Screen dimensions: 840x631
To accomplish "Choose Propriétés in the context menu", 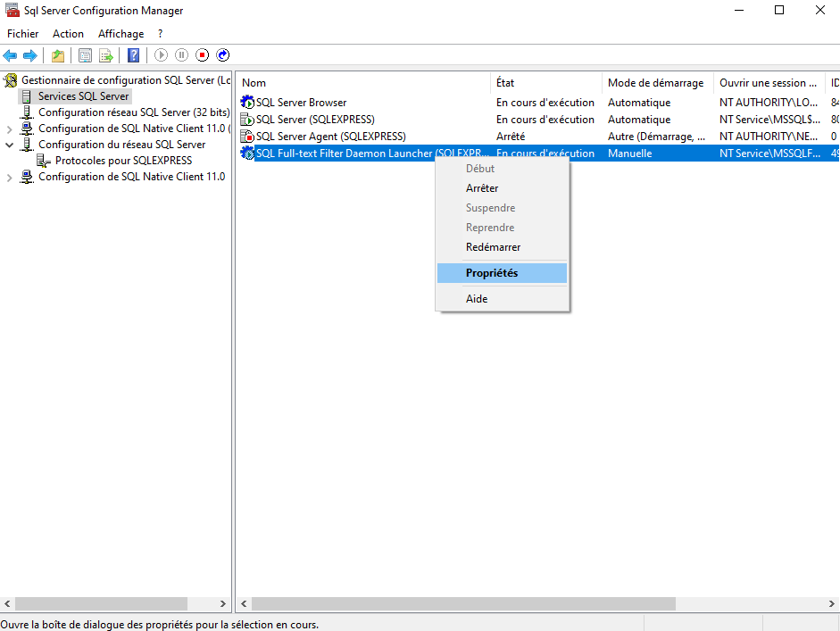I will click(491, 273).
